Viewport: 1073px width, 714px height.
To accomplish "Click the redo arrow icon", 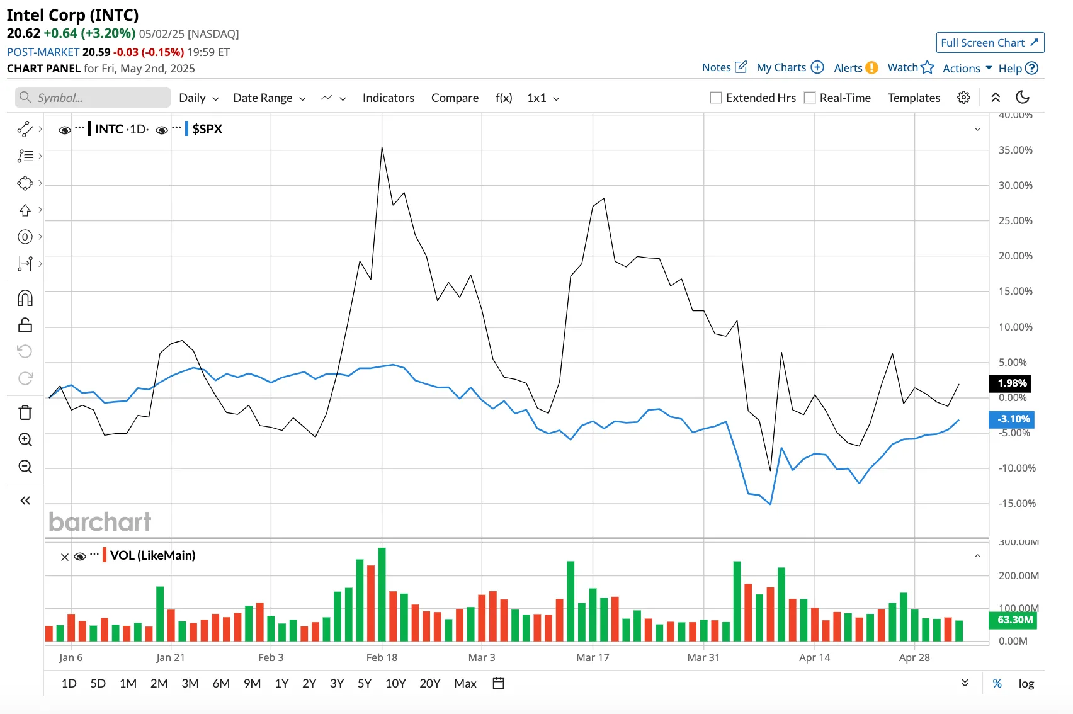I will pyautogui.click(x=25, y=378).
